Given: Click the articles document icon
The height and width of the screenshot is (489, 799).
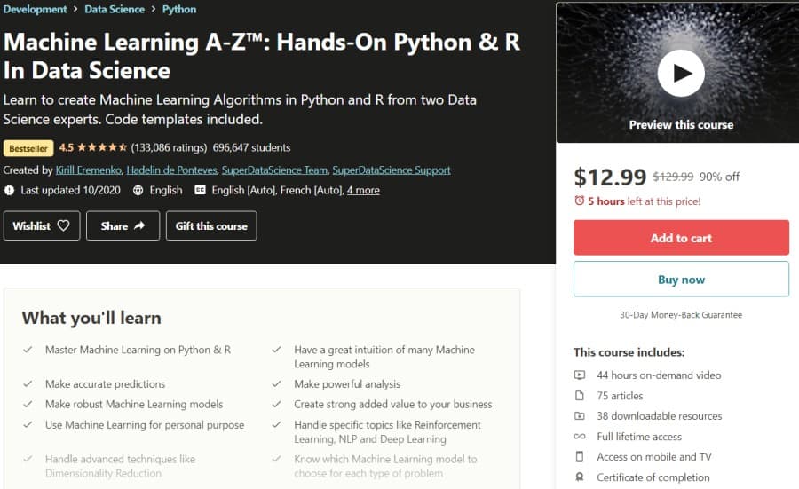Looking at the screenshot, I should pos(580,396).
